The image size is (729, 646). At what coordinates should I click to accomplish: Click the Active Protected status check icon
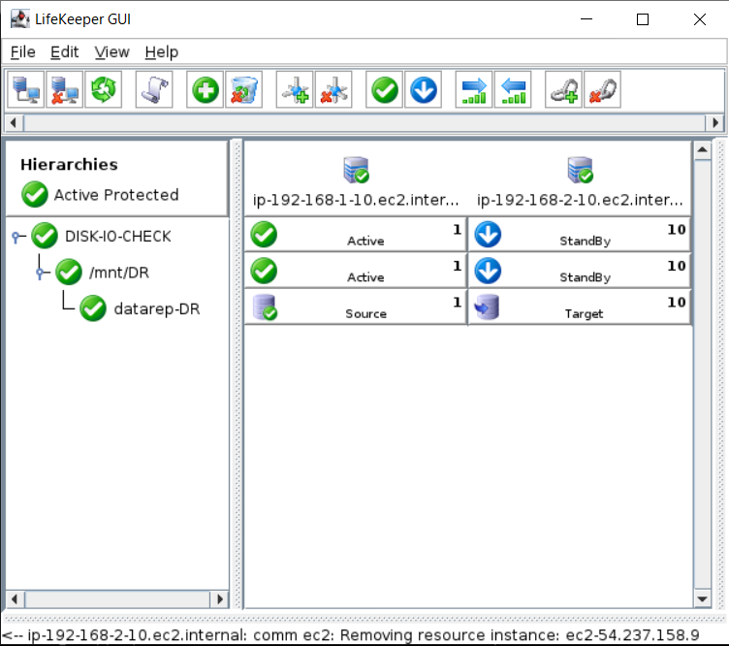pos(34,194)
